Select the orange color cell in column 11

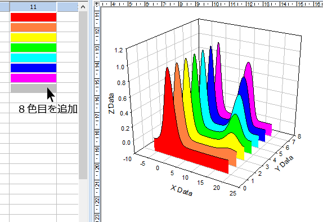click(33, 27)
